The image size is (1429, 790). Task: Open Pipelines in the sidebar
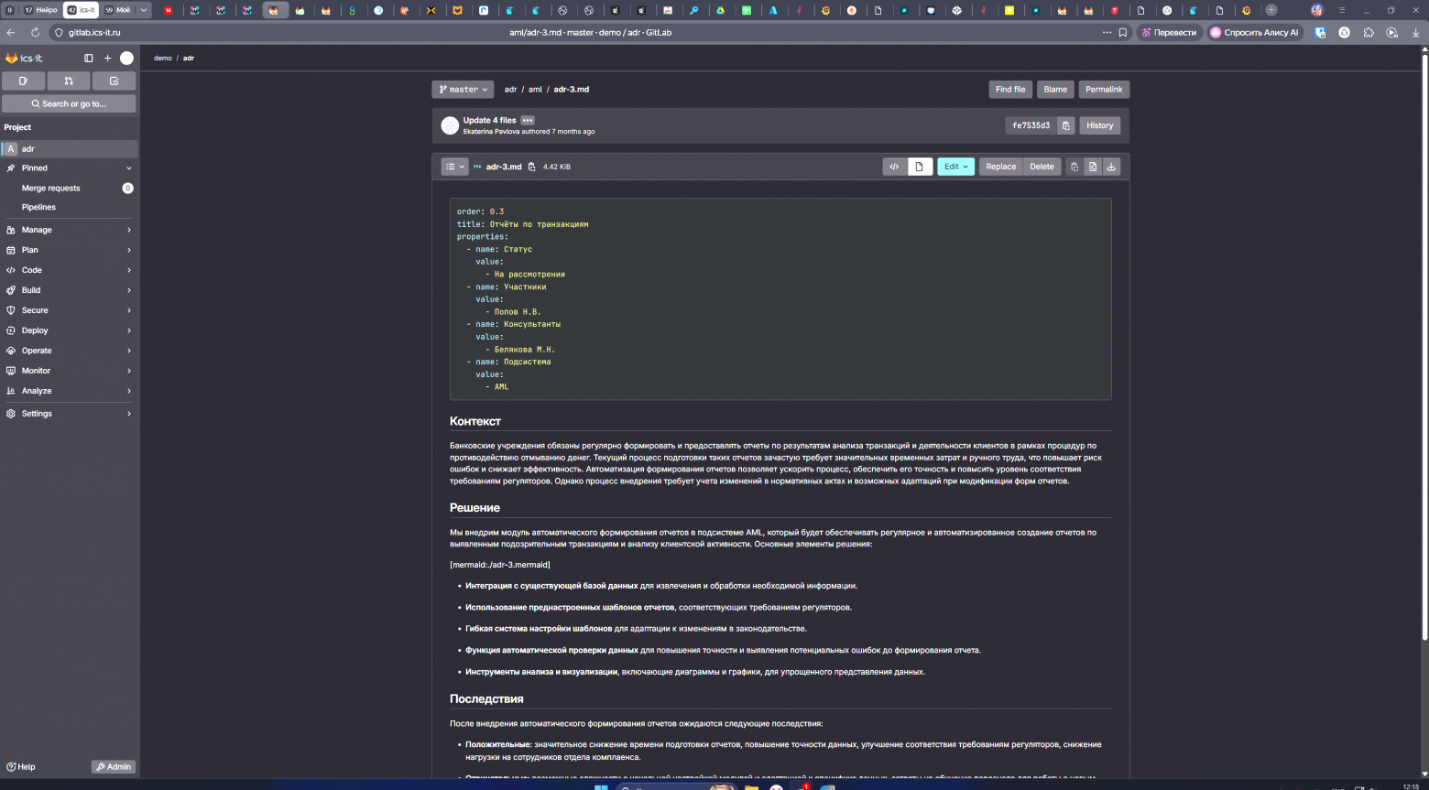(38, 207)
